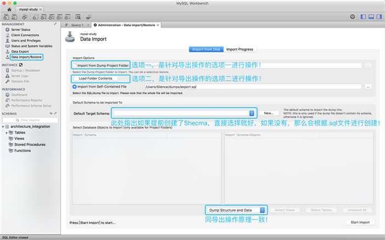Toggle the bottom output panel
The width and height of the screenshot is (385, 240).
pyautogui.click(x=371, y=16)
